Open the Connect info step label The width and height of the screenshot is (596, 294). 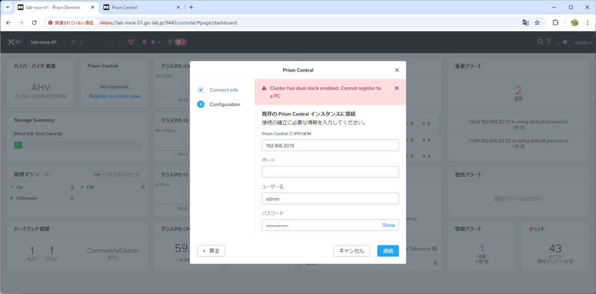pos(223,90)
